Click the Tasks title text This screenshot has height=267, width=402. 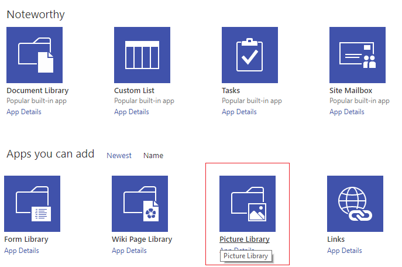(x=231, y=91)
